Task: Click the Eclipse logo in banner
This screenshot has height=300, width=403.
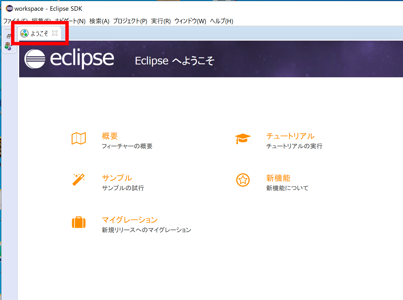Action: pos(69,59)
